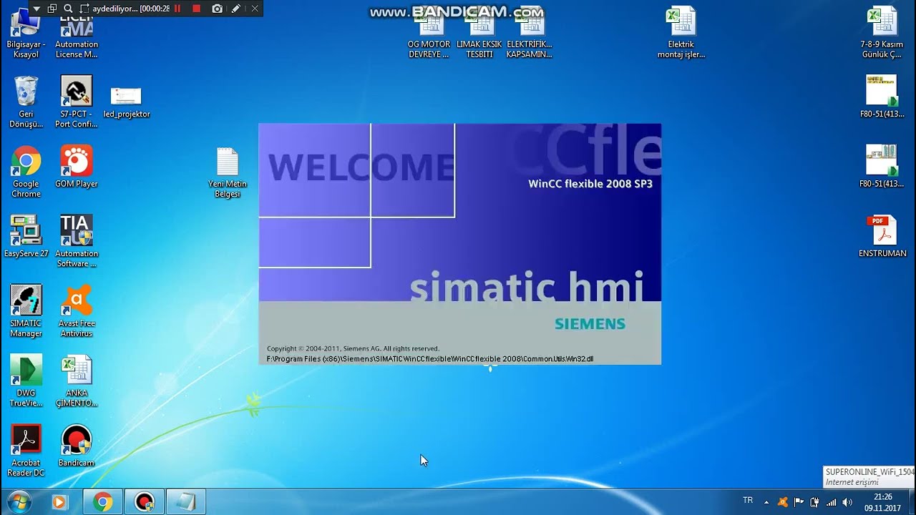This screenshot has width=916, height=515.
Task: Activate the Bandicam pencil drawing tool
Action: [235, 9]
